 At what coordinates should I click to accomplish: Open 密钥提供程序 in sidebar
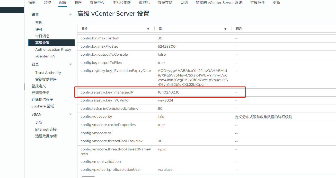[46, 79]
